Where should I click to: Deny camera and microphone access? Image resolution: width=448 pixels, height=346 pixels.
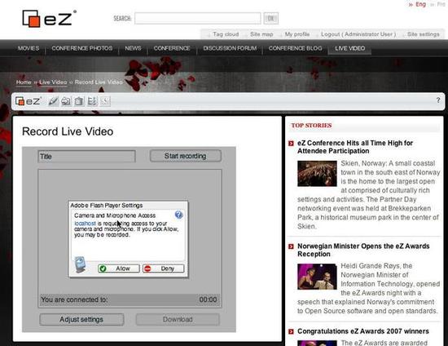pyautogui.click(x=164, y=268)
